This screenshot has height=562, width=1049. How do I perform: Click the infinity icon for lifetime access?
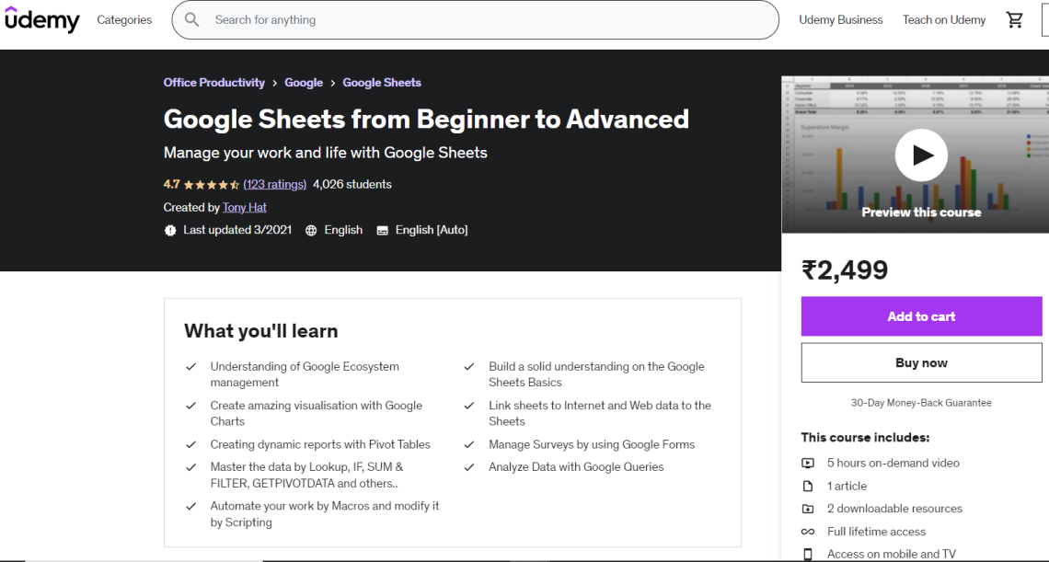(x=808, y=532)
